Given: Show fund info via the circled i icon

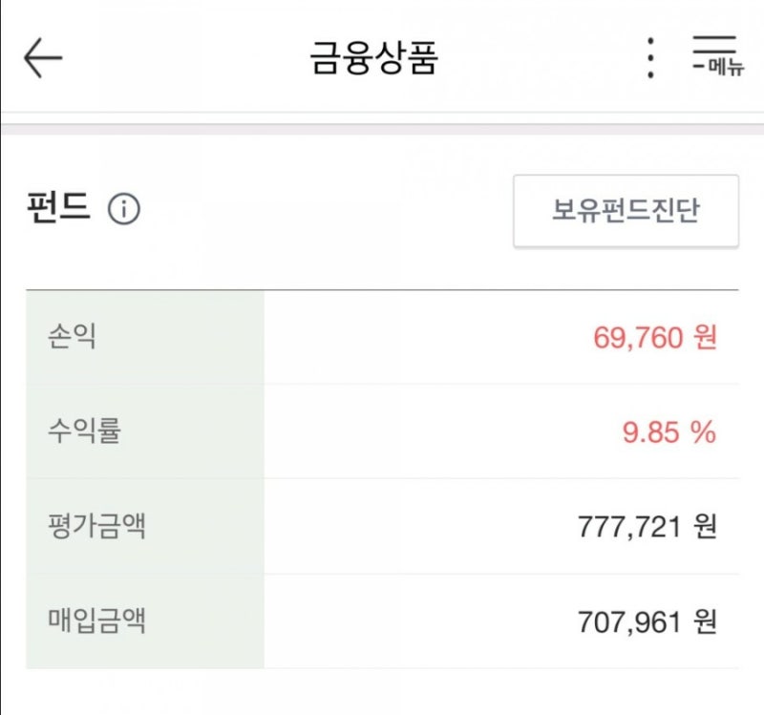Looking at the screenshot, I should (x=124, y=209).
